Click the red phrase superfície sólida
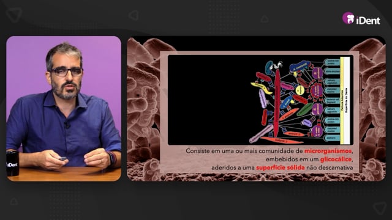This screenshot has width=392, height=220. pyautogui.click(x=281, y=167)
